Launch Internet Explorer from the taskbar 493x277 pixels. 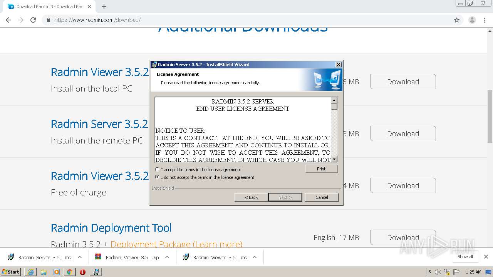coord(30,272)
